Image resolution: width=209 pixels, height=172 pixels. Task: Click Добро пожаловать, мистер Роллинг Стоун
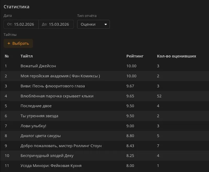pos(61,146)
